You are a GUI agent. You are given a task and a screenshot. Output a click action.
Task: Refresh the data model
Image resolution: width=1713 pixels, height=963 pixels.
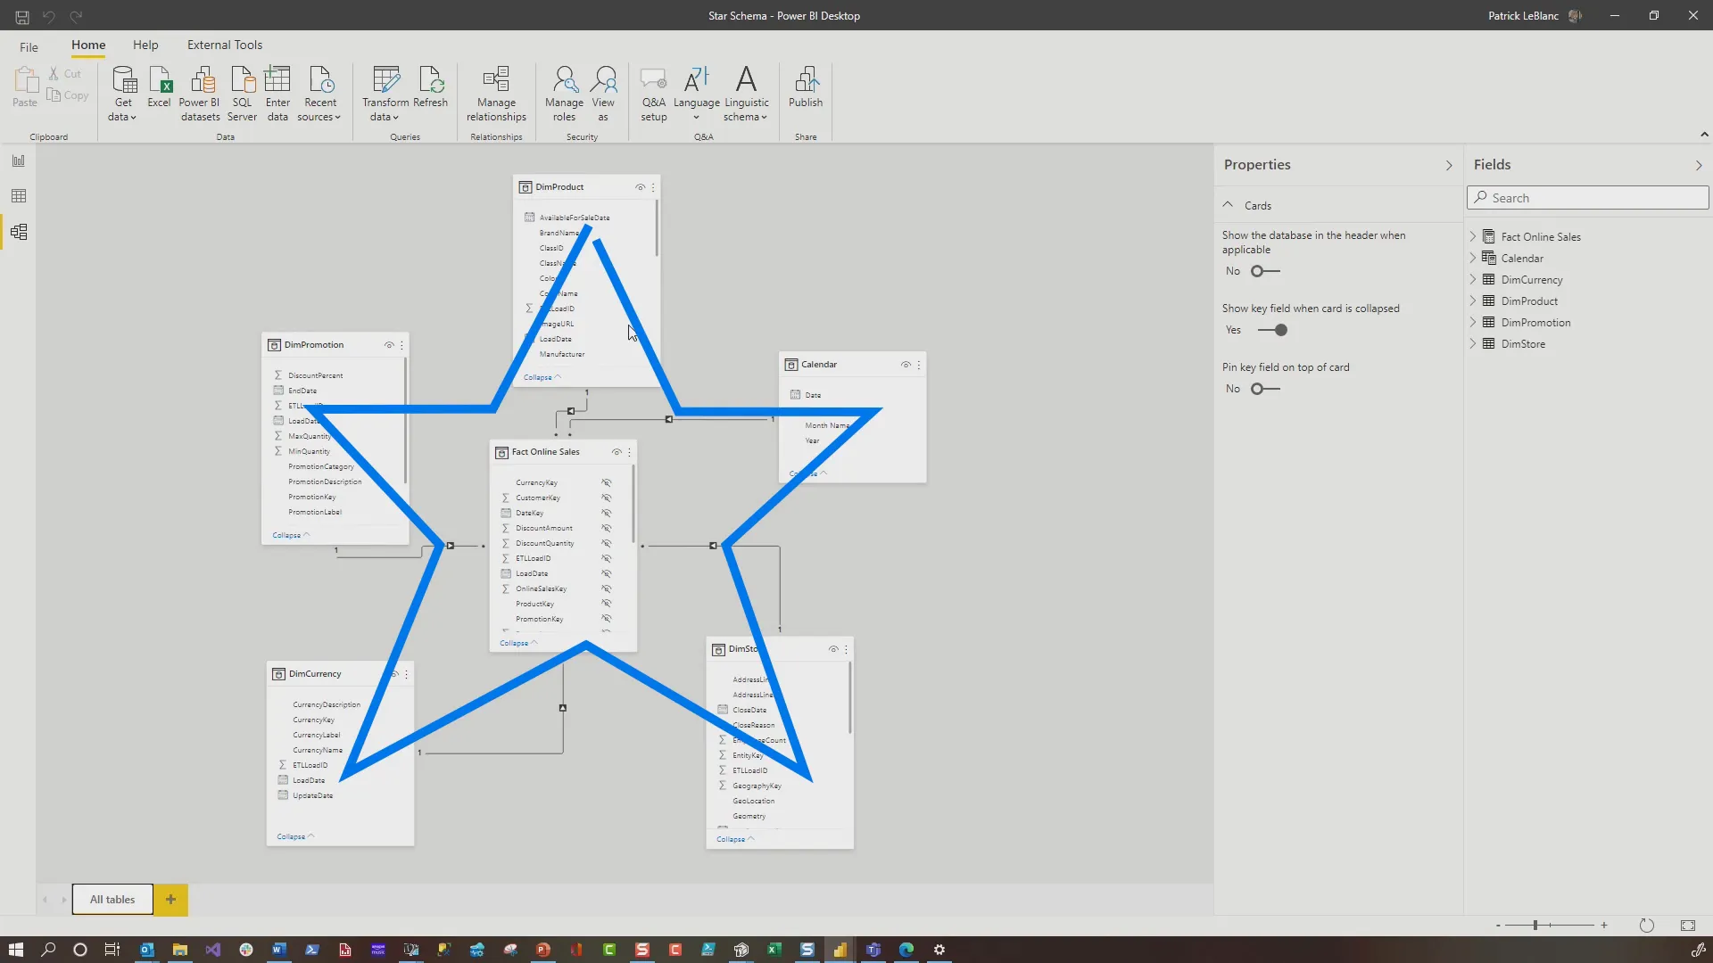(x=431, y=87)
